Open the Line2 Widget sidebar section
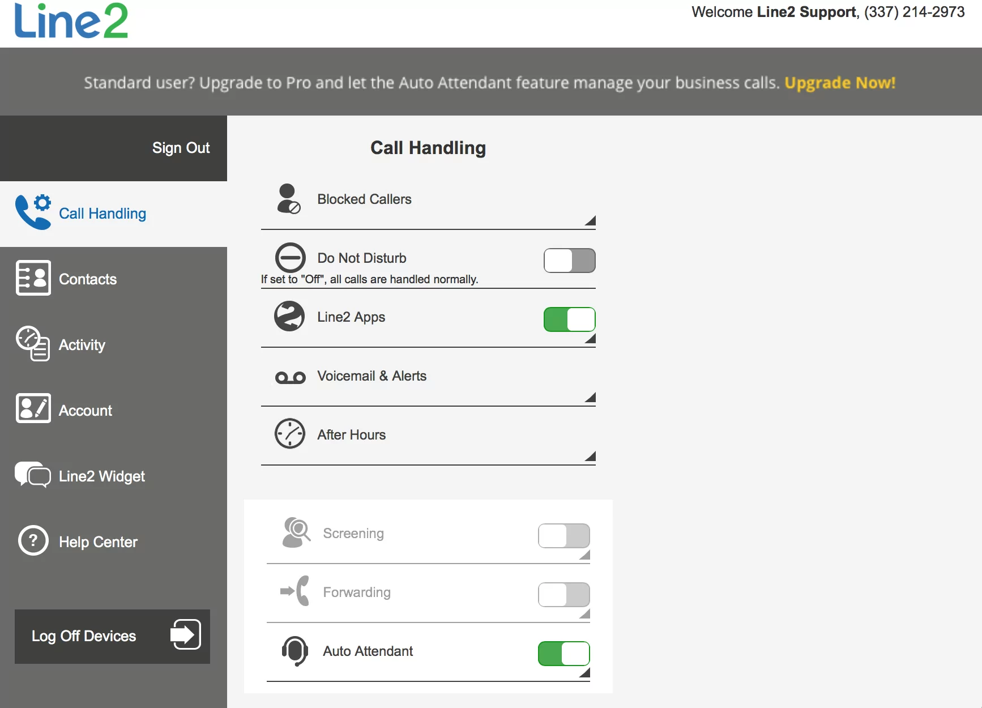The image size is (982, 708). coord(113,476)
